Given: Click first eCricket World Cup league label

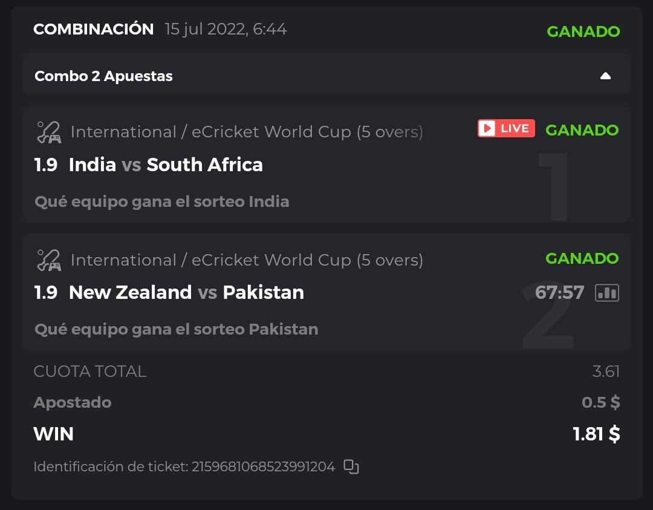Looking at the screenshot, I should pos(247,132).
